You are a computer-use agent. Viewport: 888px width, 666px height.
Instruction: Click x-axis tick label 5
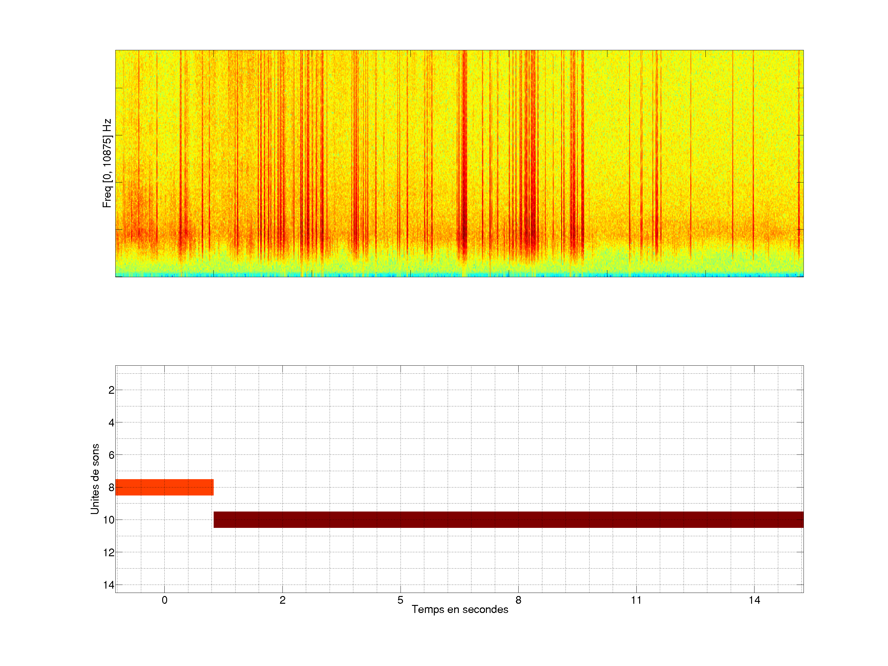[x=400, y=600]
